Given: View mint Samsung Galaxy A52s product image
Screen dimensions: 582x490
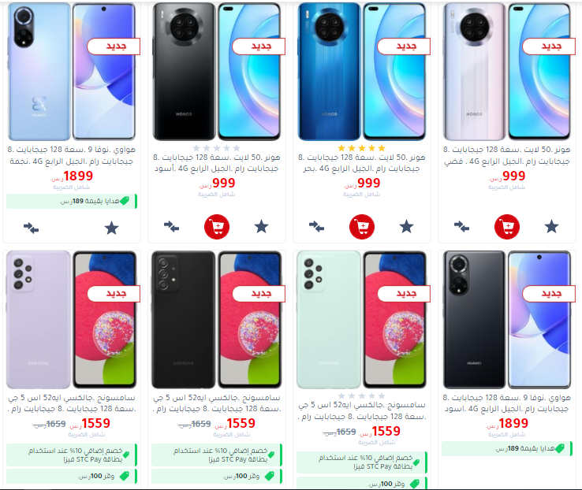Looking at the screenshot, I should 362,320.
